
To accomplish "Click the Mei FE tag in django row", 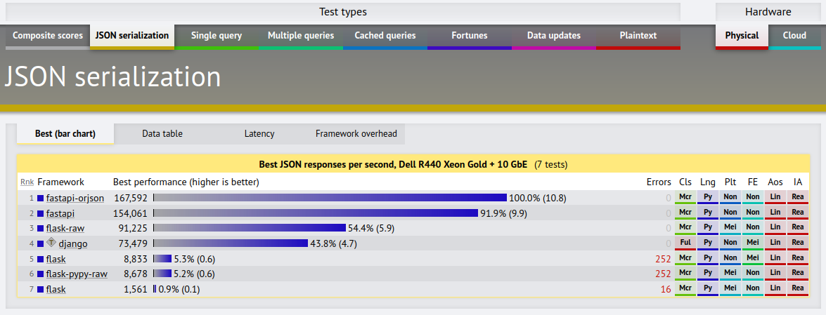I will click(x=753, y=244).
